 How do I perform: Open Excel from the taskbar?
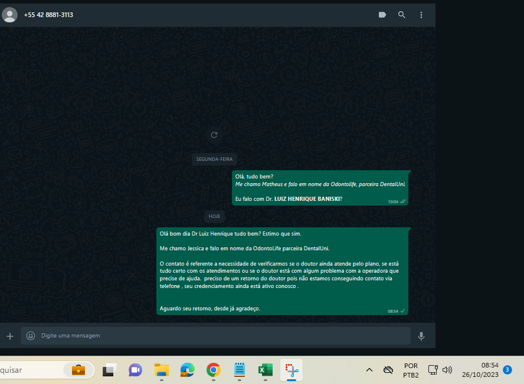coord(265,370)
